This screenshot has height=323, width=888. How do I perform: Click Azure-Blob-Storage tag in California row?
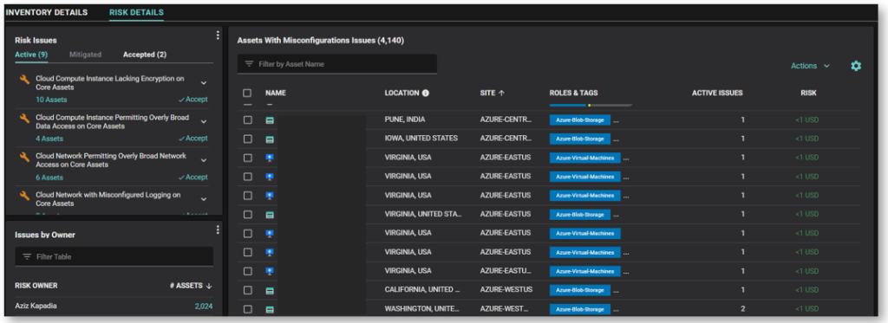[580, 290]
